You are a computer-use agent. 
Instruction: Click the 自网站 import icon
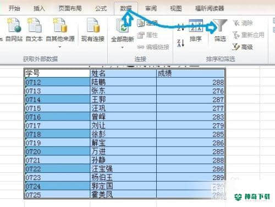click(x=14, y=25)
